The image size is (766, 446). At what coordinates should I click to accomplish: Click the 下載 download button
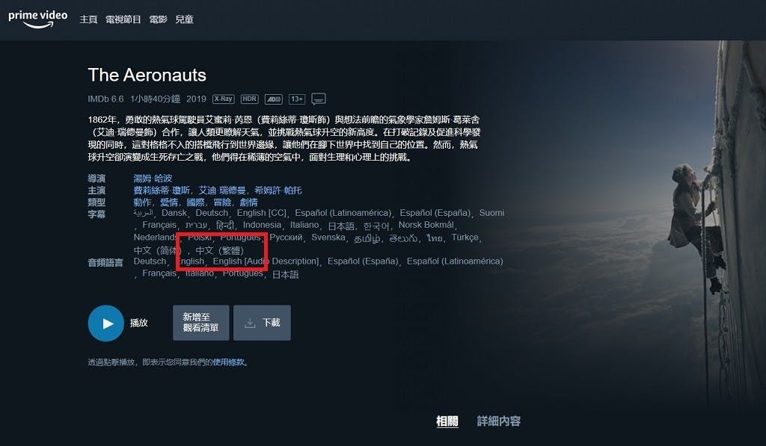pos(262,323)
